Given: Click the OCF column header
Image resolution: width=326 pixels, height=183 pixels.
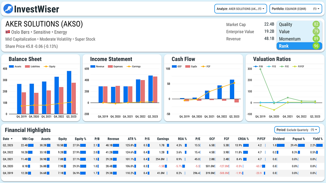Looking at the screenshot, I should (212, 139).
